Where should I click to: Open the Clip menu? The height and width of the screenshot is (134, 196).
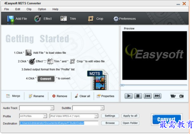tap(29, 9)
